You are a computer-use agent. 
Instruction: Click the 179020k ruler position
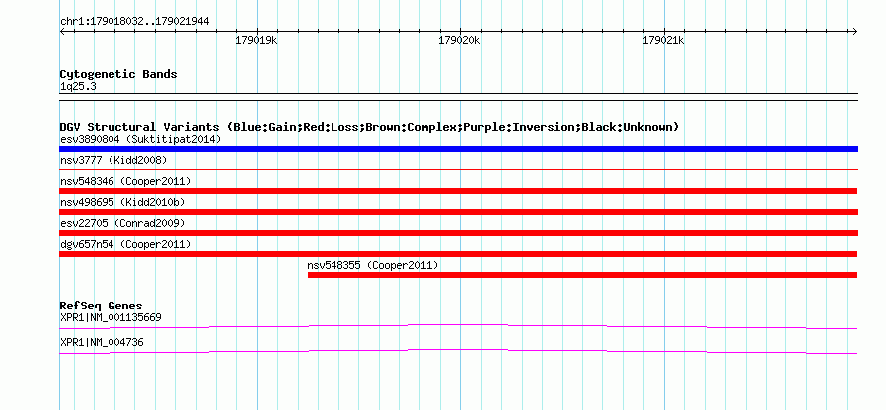pos(459,40)
